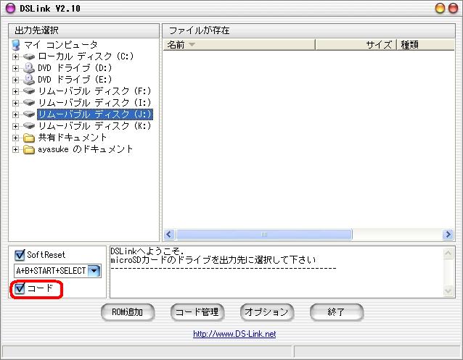The width and height of the screenshot is (463, 360).
Task: Click the removable disk (I:) drive icon
Action: click(29, 103)
